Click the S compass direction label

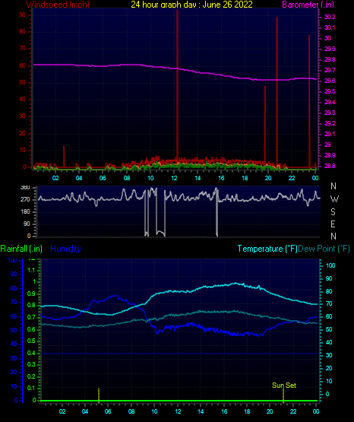(333, 212)
